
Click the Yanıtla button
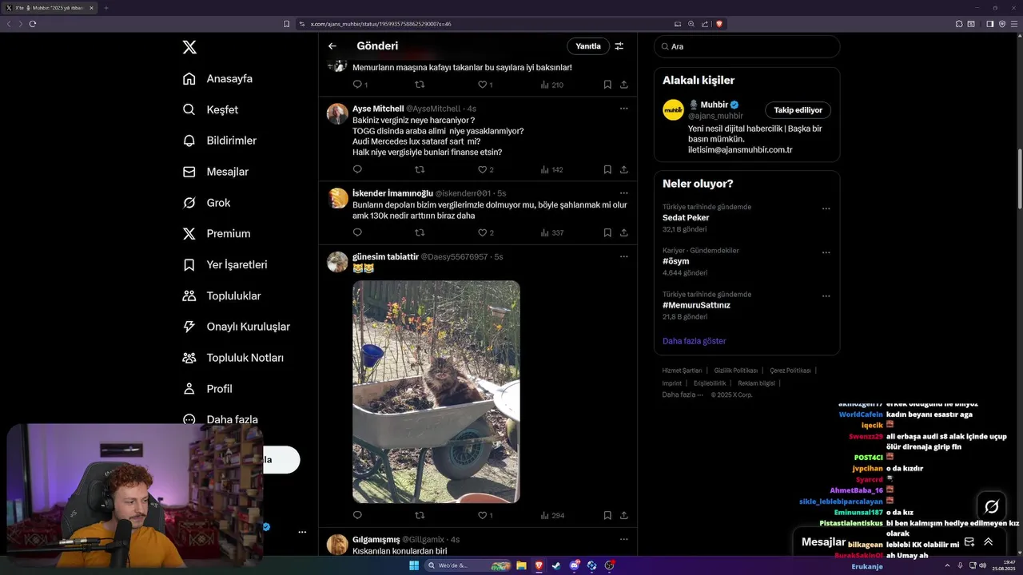coord(588,46)
